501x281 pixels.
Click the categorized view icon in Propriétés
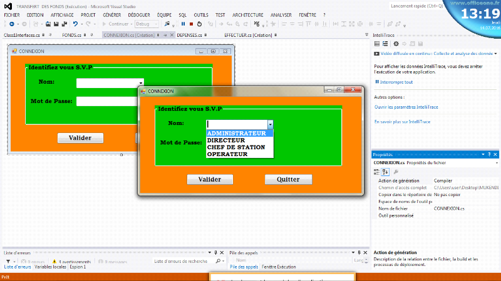click(x=377, y=172)
